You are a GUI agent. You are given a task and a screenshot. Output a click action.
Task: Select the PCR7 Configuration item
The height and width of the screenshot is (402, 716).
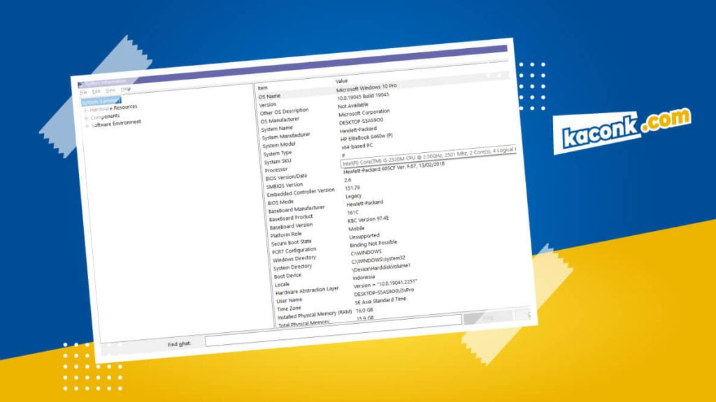(294, 251)
